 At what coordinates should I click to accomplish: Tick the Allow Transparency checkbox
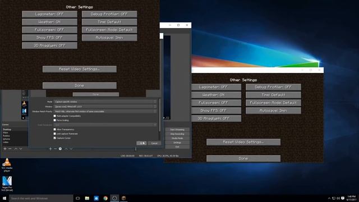point(55,130)
